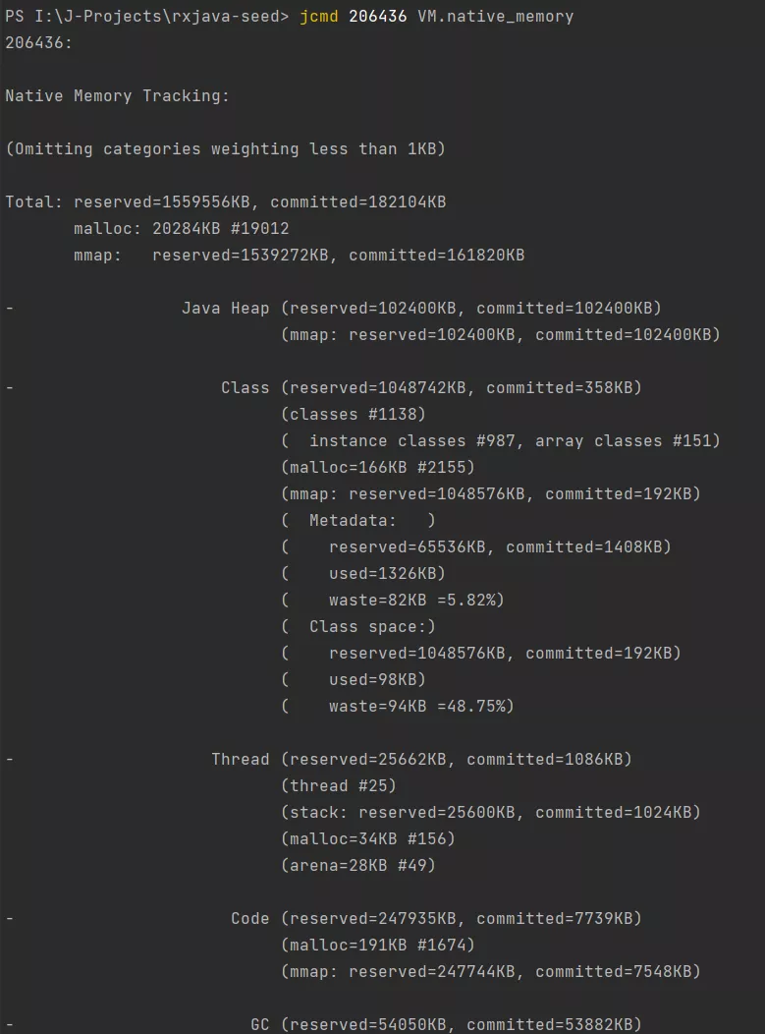This screenshot has width=765, height=1034.
Task: Click the classes #1138 line
Action: click(354, 414)
